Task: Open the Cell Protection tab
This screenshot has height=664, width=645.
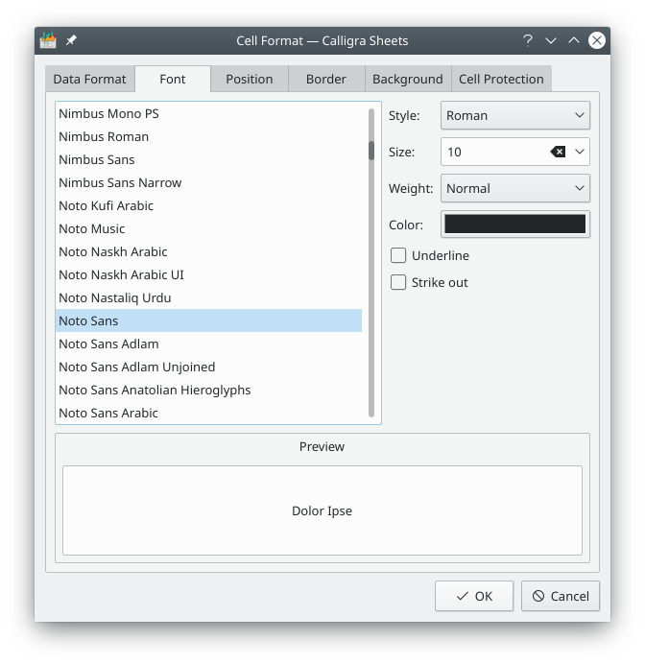Action: coord(501,79)
